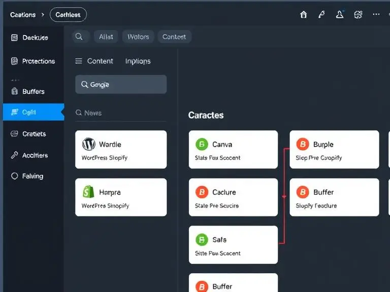Viewport: 390px width, 292px height.
Task: Click the News search field
Action: [x=121, y=113]
